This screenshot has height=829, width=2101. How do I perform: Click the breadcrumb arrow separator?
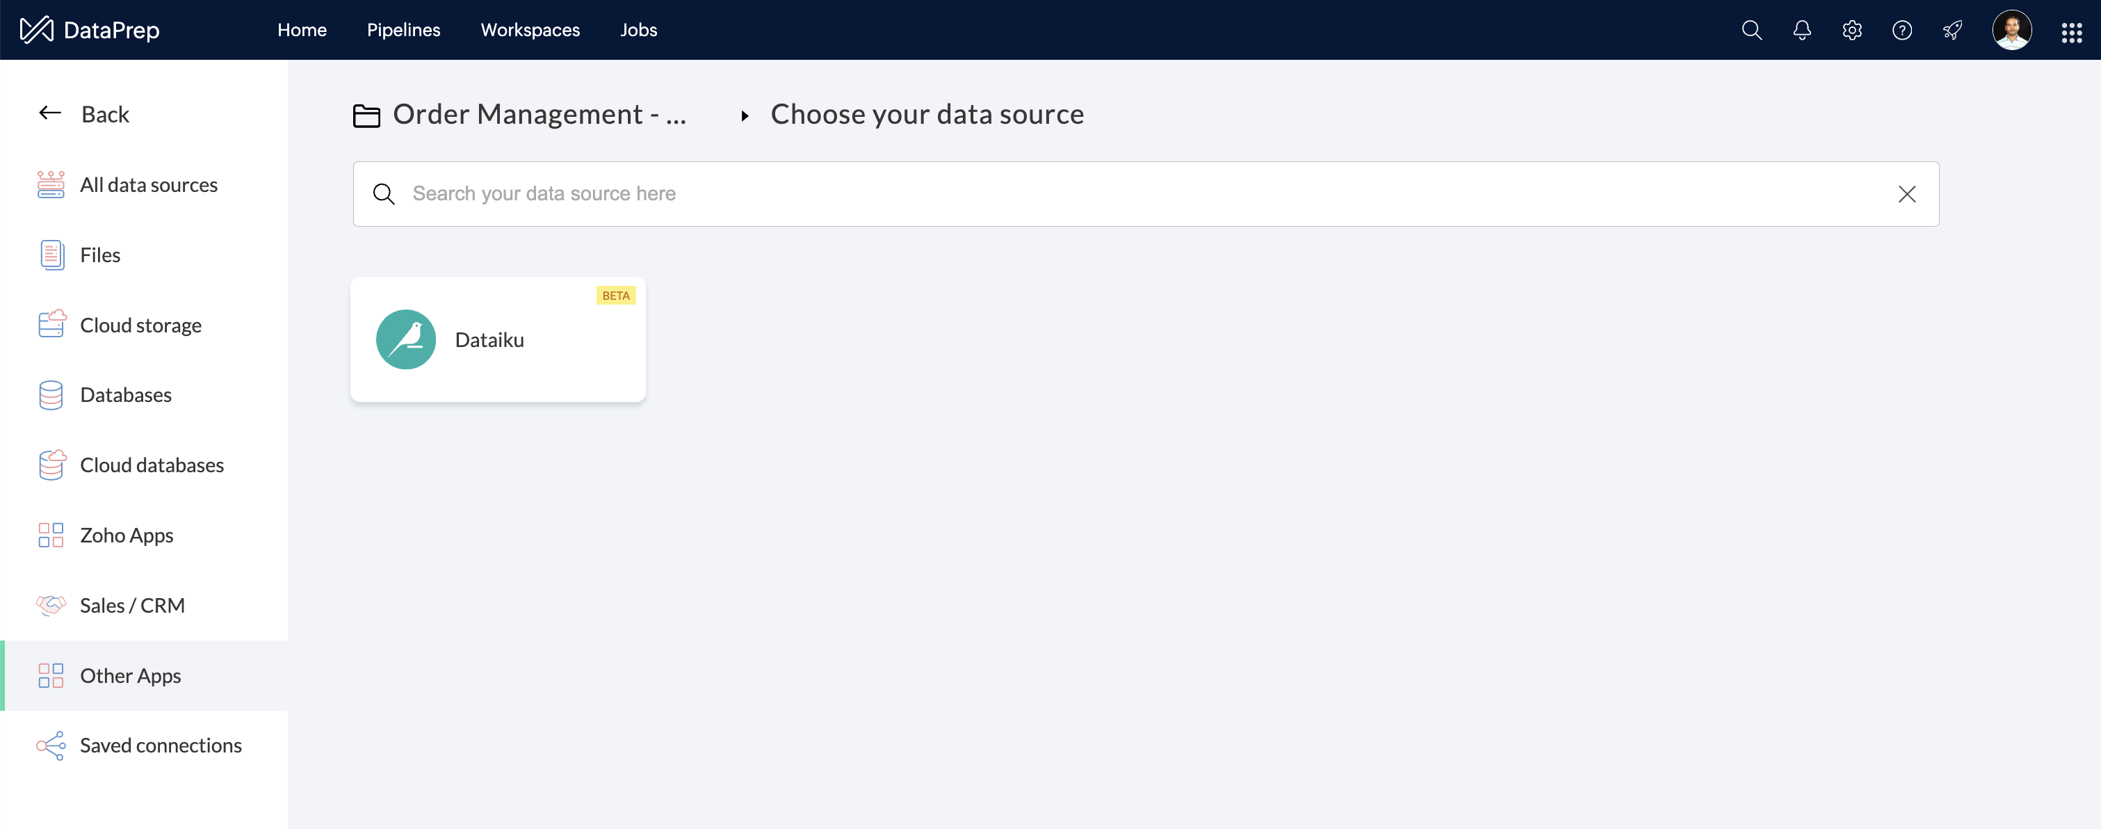(x=744, y=116)
